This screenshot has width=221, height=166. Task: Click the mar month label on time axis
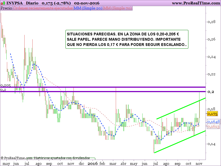113,164
